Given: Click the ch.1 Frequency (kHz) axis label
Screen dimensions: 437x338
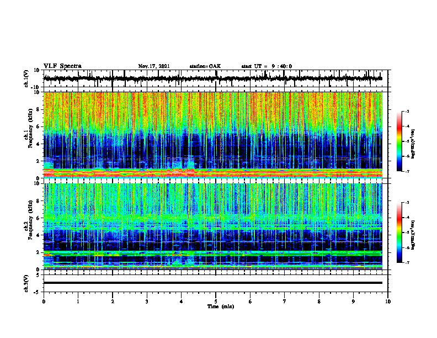Looking at the screenshot, I should click(x=29, y=135).
